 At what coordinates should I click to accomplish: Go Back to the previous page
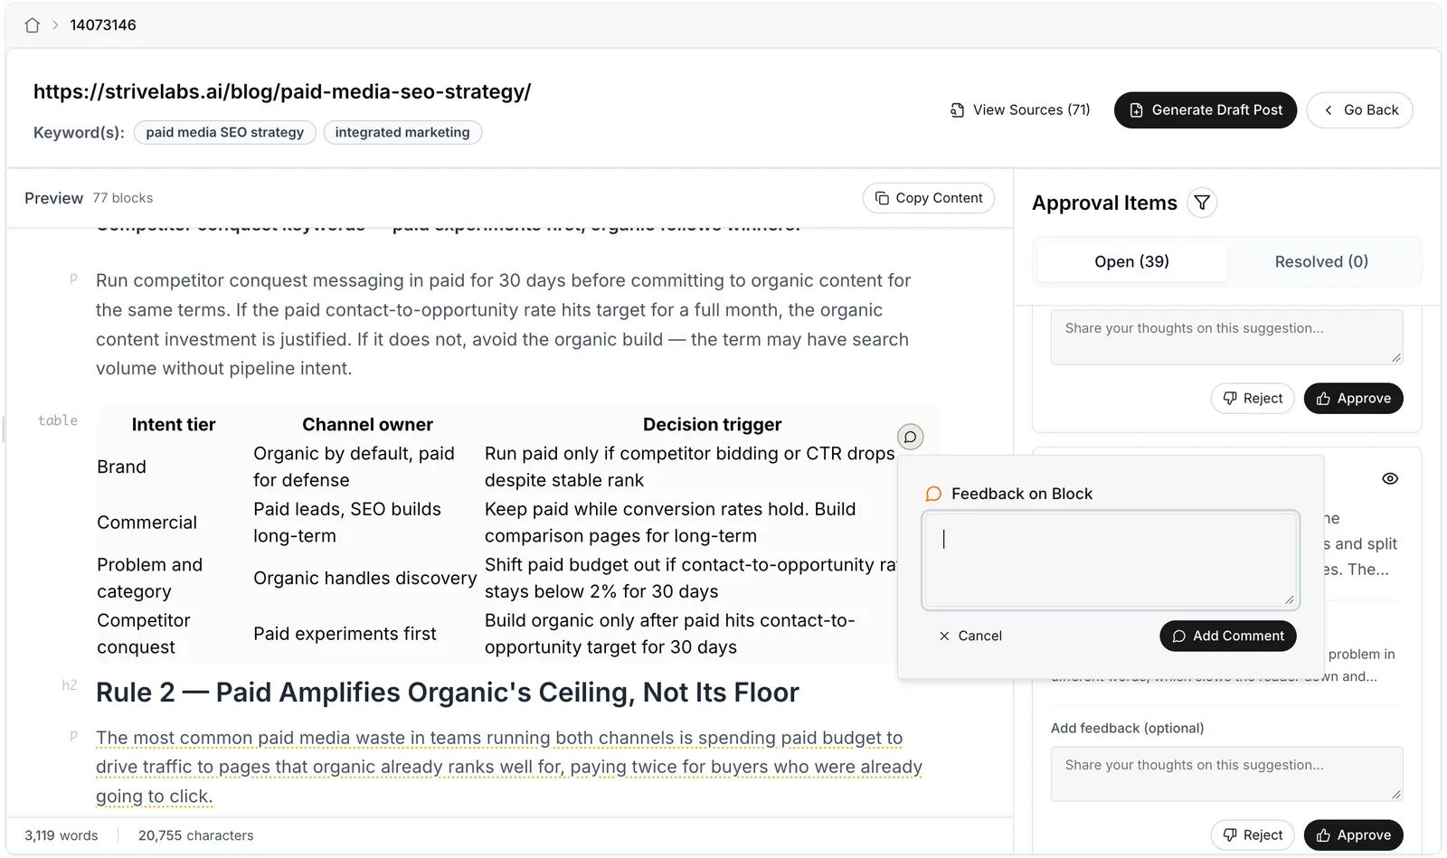click(x=1360, y=110)
